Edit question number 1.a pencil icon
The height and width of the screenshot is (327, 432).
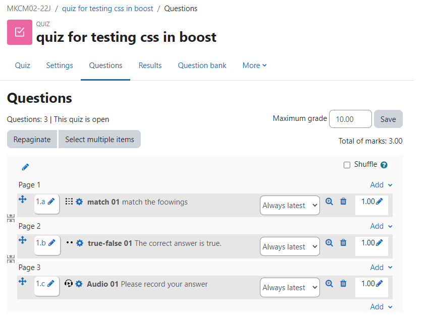click(51, 202)
